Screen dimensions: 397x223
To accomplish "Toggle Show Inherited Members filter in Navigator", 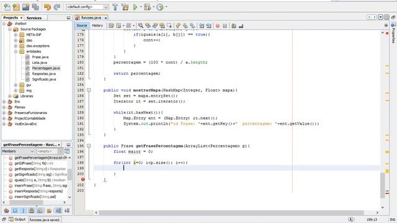I will click(6, 211).
